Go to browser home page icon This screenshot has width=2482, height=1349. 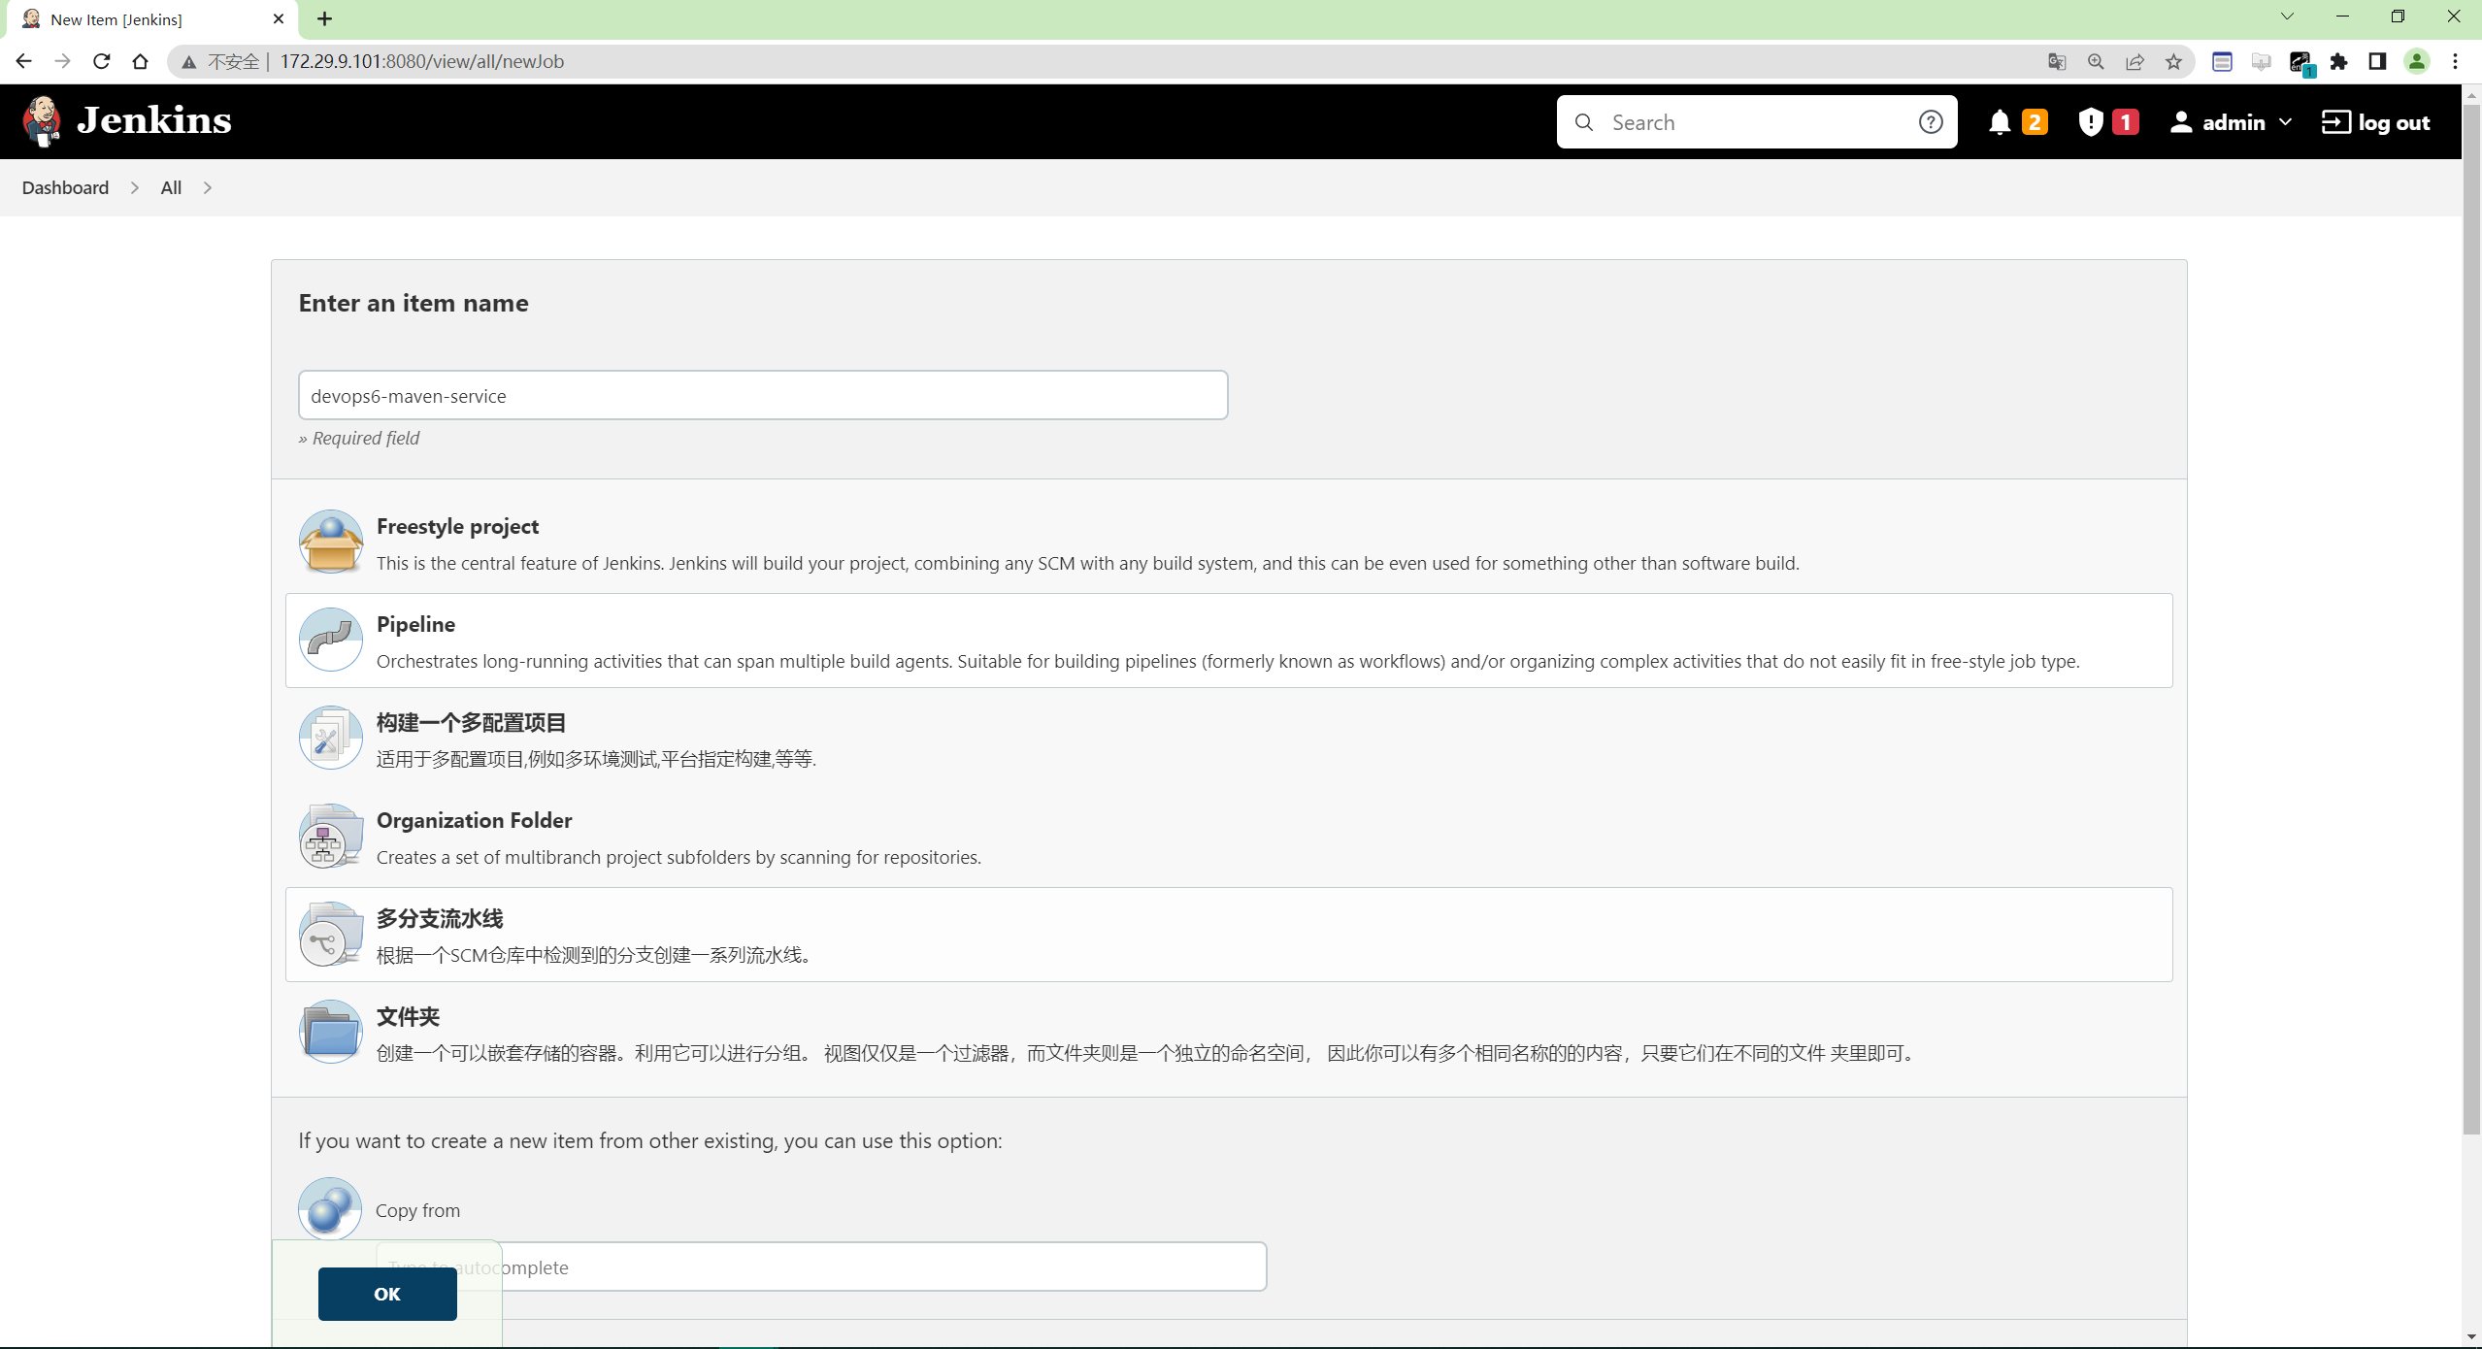140,61
